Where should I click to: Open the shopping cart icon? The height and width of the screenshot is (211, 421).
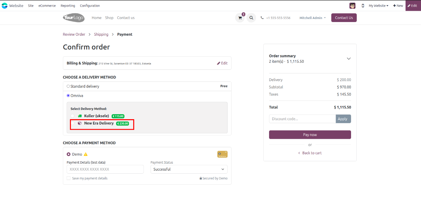point(240,18)
